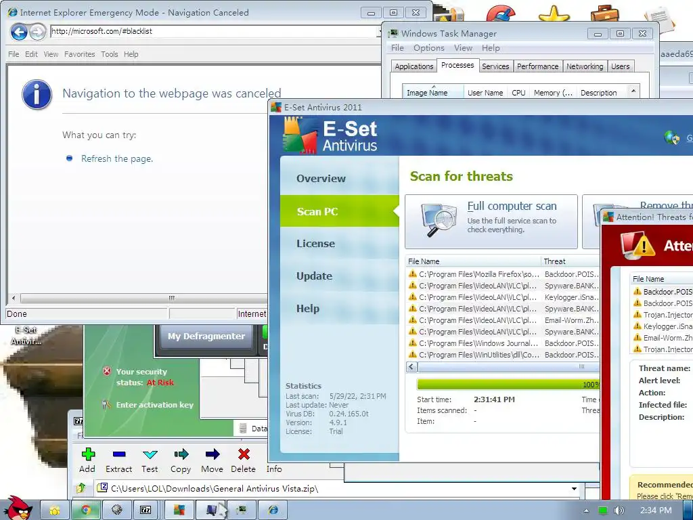Click the sort arrow above Image Name
This screenshot has height=520, width=693.
[x=433, y=86]
